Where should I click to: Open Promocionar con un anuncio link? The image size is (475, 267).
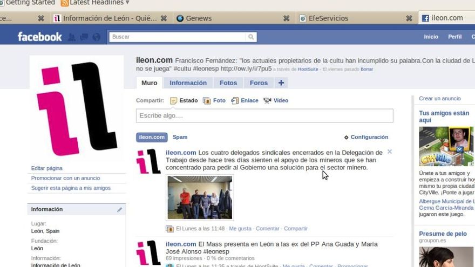click(x=65, y=179)
